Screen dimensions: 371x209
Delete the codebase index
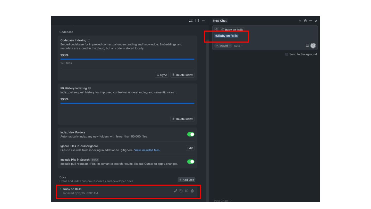click(x=182, y=75)
